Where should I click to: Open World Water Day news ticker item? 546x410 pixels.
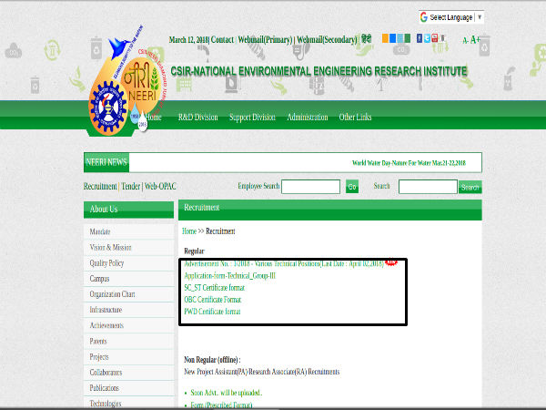point(409,163)
